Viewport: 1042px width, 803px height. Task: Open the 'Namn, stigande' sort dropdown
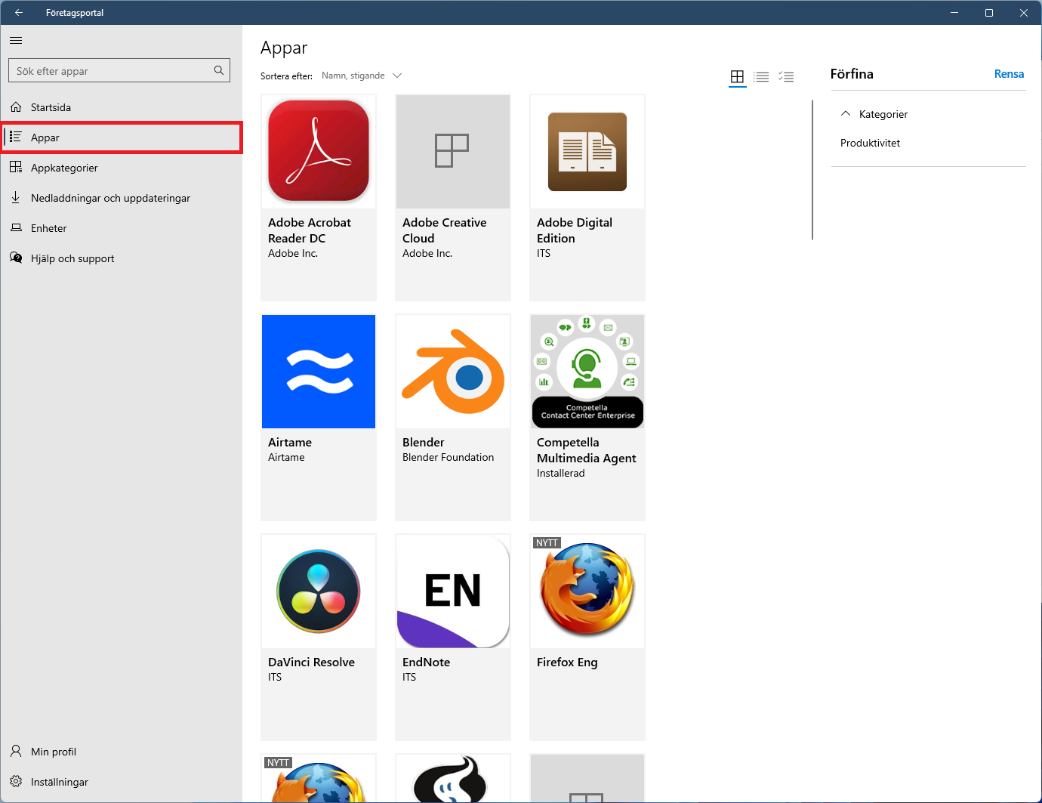pos(362,76)
